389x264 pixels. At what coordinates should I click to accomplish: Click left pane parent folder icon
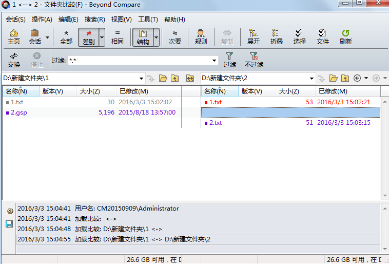pos(174,79)
